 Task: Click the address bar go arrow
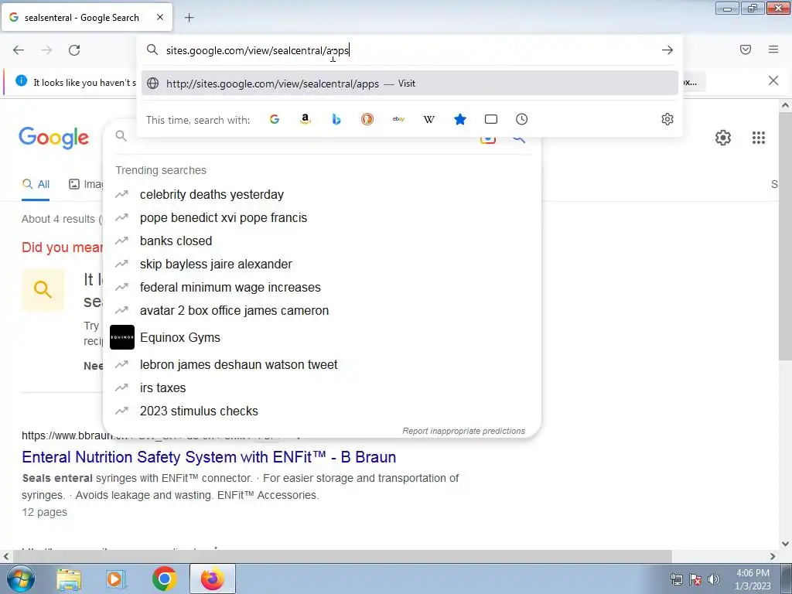667,50
